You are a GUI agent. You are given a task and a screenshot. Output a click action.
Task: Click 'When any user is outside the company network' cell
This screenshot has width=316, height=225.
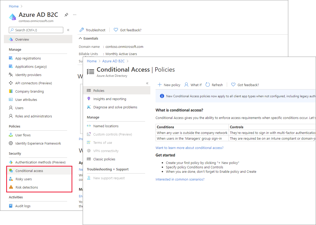[192, 133]
